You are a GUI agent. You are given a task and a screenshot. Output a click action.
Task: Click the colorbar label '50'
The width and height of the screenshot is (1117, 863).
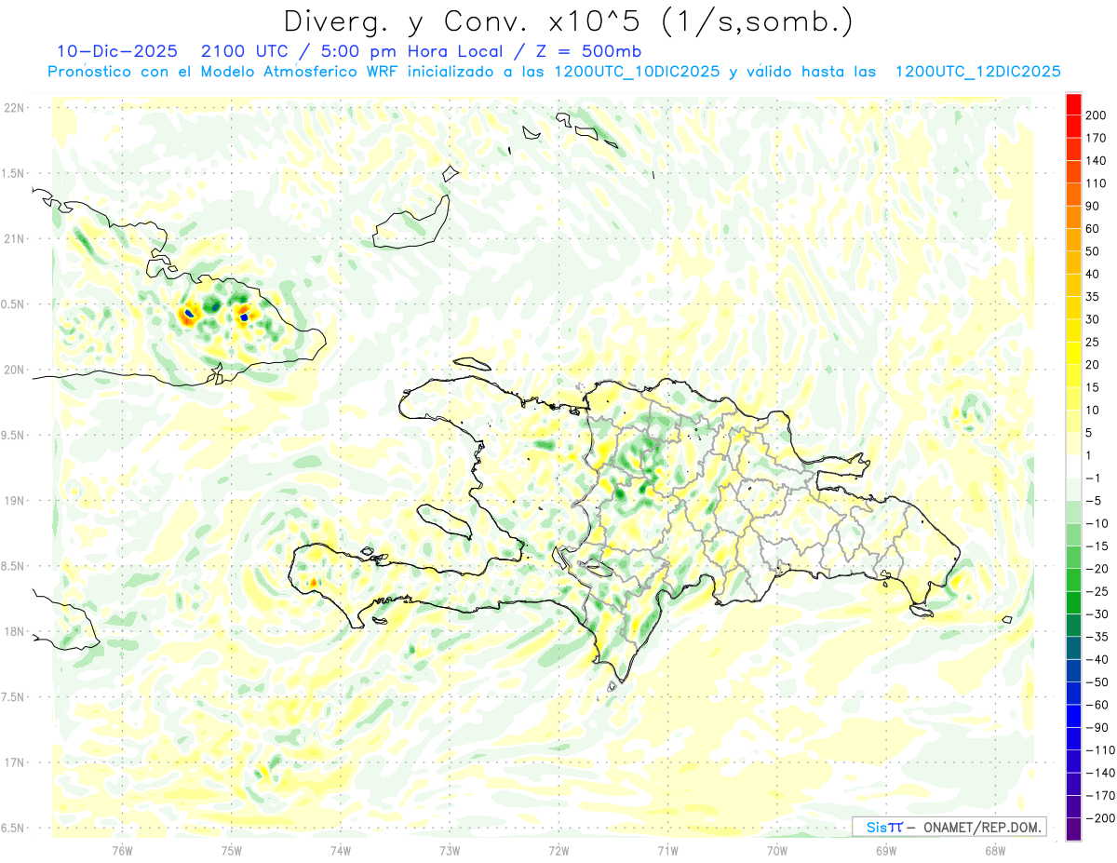tap(1093, 251)
